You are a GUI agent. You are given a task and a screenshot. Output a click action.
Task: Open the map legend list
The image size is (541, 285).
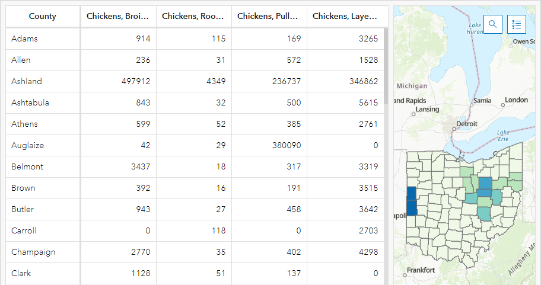[517, 24]
